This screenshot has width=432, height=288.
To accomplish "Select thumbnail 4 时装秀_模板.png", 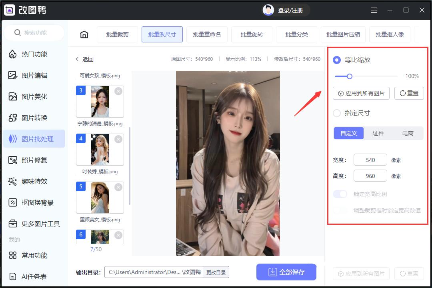I will [x=100, y=150].
